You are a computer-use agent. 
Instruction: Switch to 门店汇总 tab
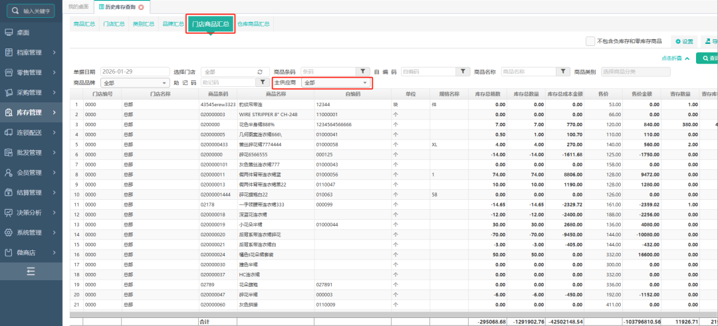[x=114, y=24]
